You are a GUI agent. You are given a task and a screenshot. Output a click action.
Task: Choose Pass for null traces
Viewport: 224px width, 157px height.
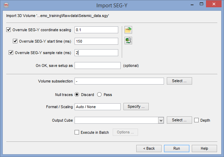99,95
